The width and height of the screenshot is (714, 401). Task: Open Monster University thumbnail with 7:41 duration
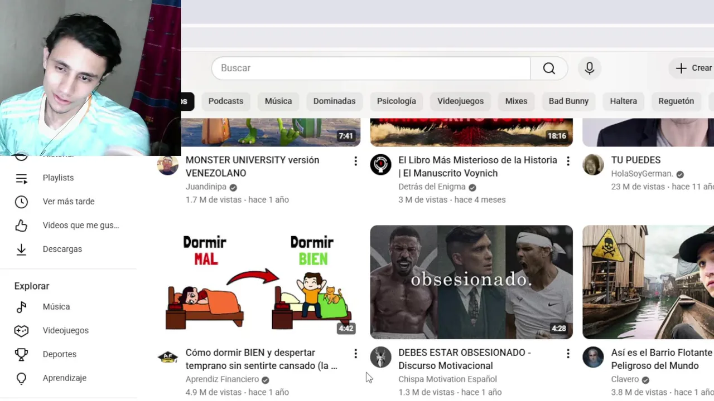(271, 132)
